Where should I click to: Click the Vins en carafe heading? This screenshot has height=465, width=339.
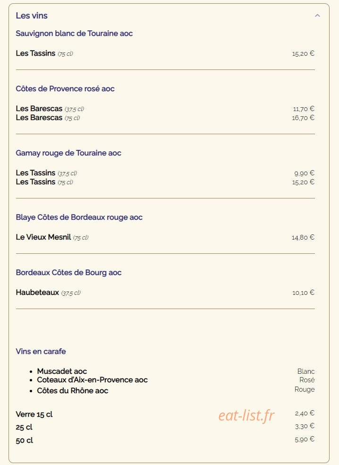[41, 352]
